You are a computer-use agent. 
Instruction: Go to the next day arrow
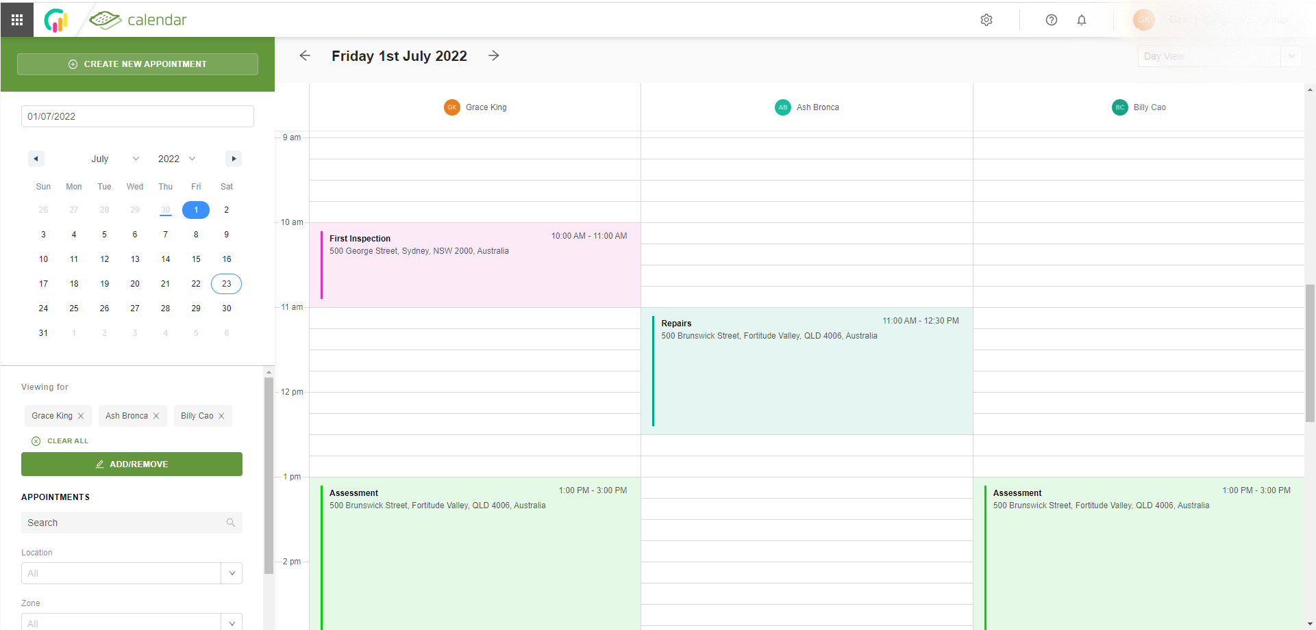[x=494, y=55]
